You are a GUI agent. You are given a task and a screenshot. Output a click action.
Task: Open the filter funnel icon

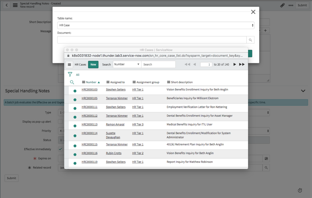point(70,74)
